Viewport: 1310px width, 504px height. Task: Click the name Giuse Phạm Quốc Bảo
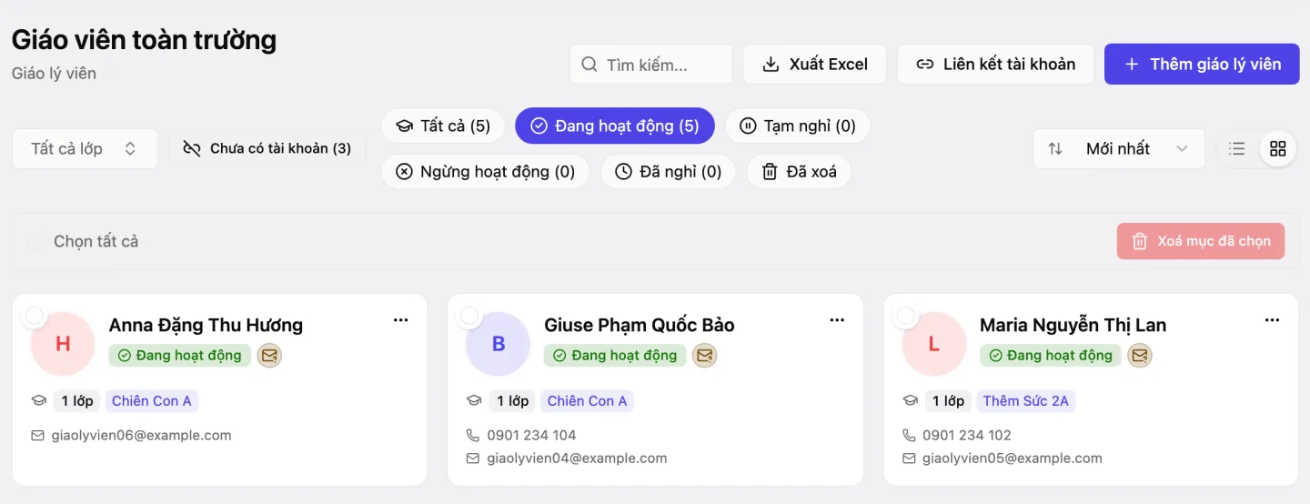pos(640,325)
